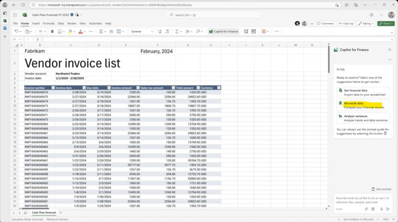The height and width of the screenshot is (222, 398).
Task: Open the Name Box dropdown for A1
Action: [20, 39]
